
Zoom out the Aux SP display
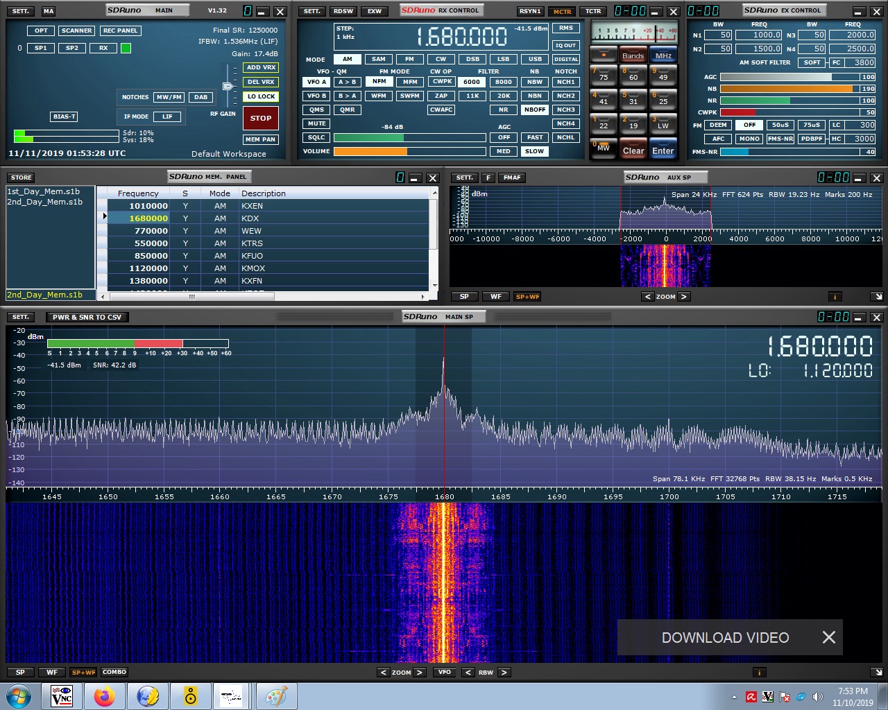(x=647, y=297)
